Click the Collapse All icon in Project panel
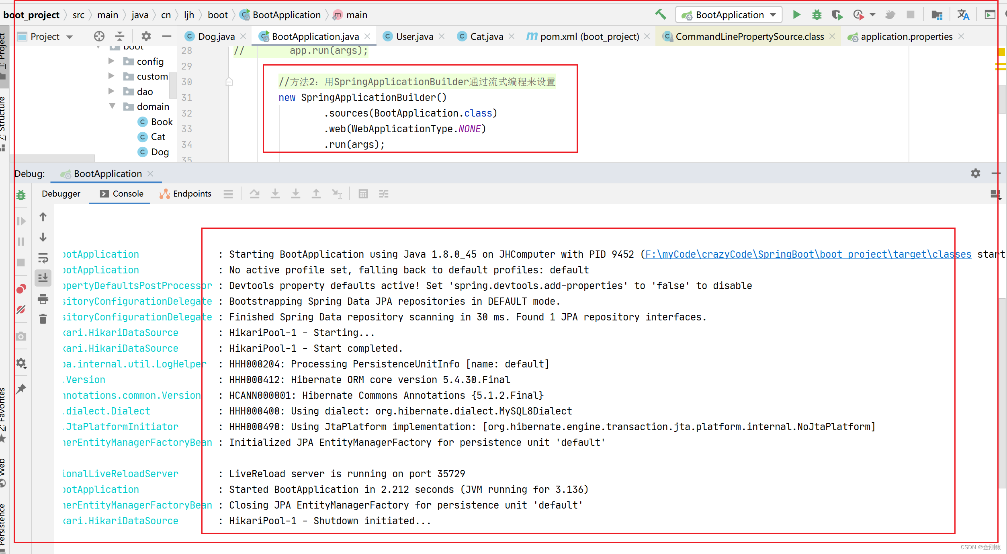 point(120,37)
